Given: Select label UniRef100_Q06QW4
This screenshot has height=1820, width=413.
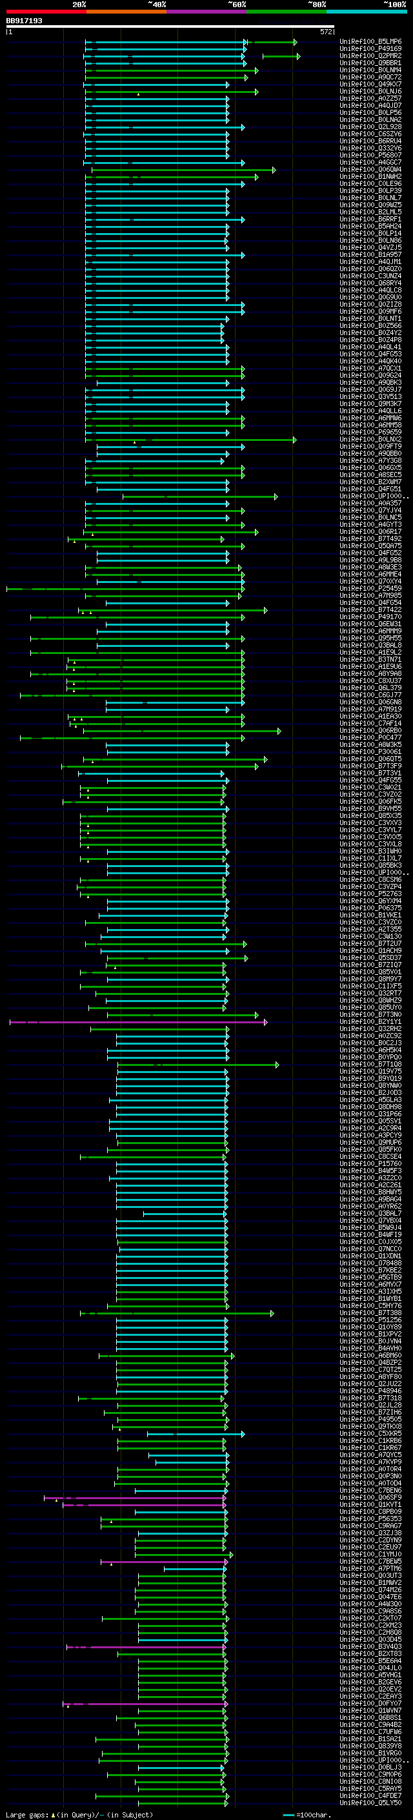Looking at the screenshot, I should [x=370, y=170].
